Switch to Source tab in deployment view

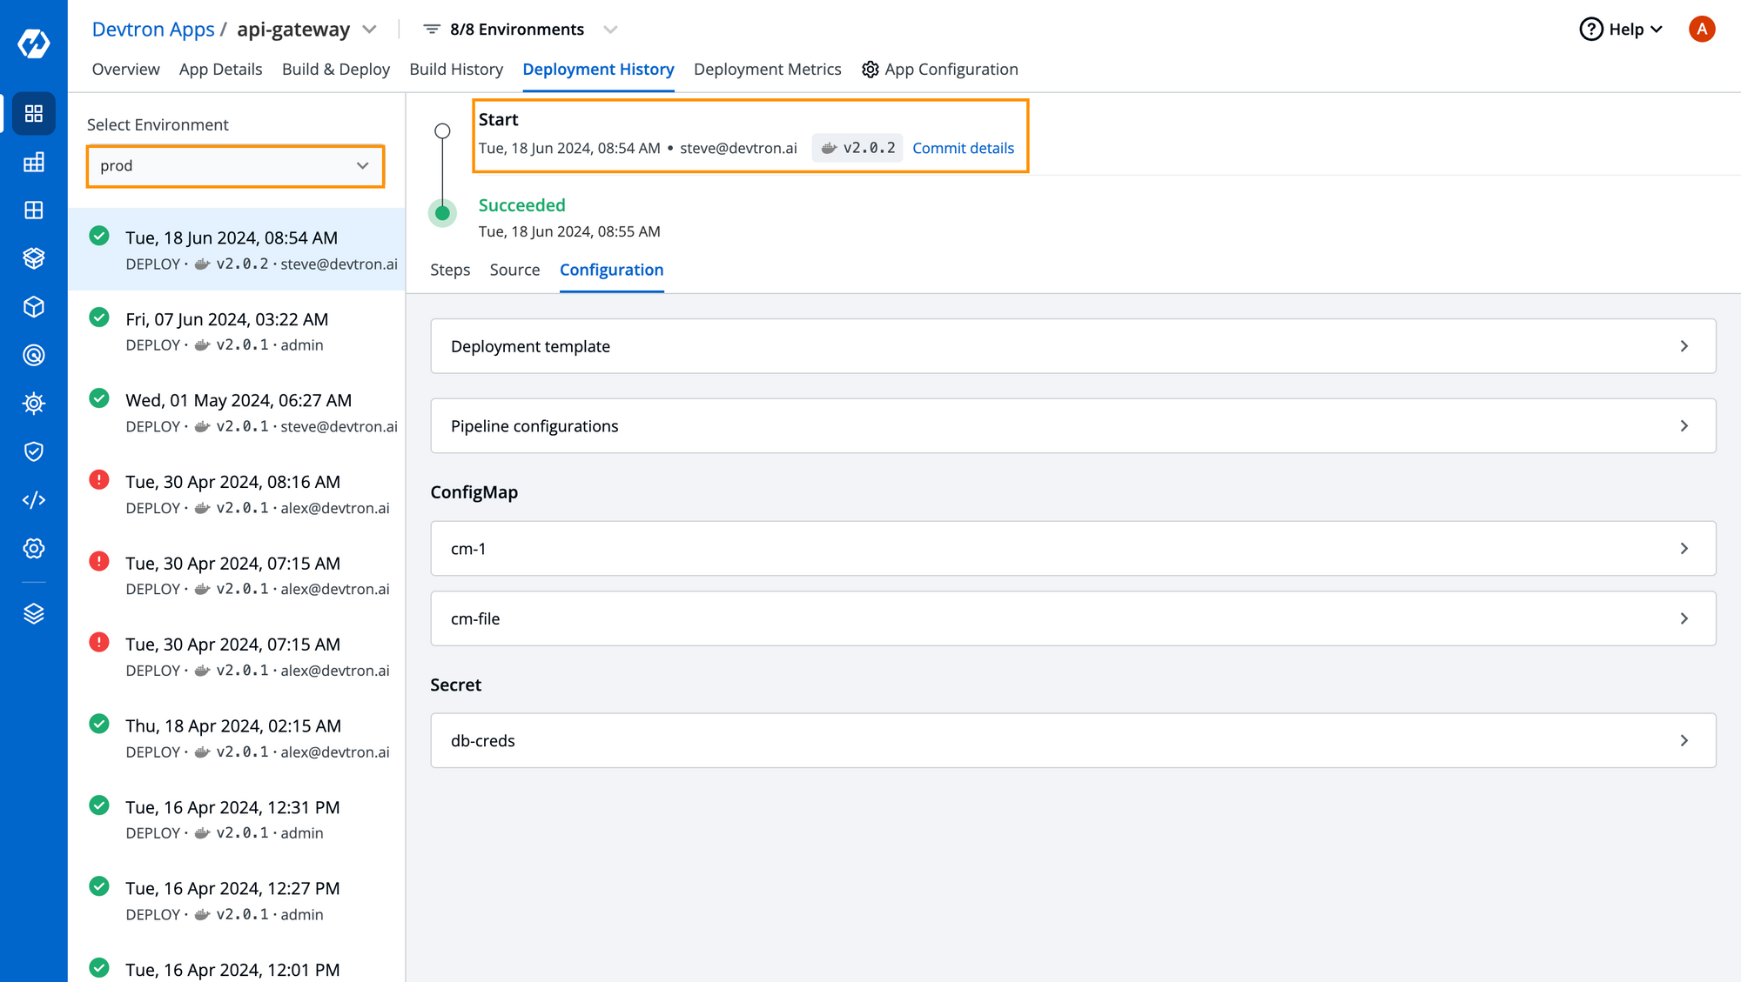tap(514, 269)
